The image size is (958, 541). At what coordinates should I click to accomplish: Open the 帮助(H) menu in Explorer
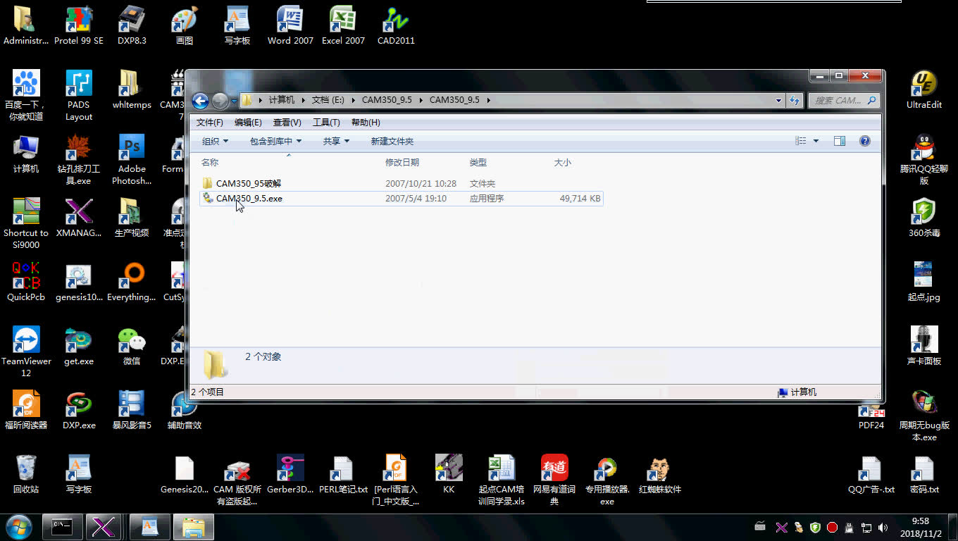366,123
